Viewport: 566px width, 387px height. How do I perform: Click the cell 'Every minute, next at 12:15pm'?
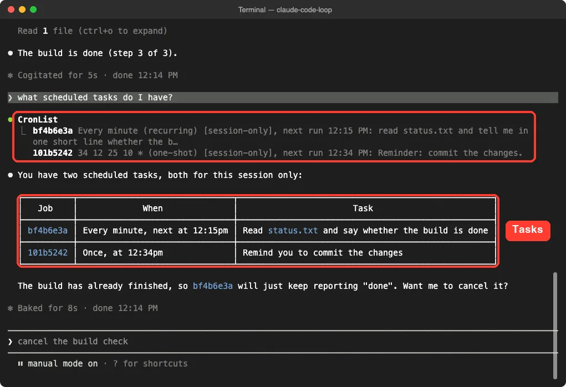pyautogui.click(x=155, y=231)
